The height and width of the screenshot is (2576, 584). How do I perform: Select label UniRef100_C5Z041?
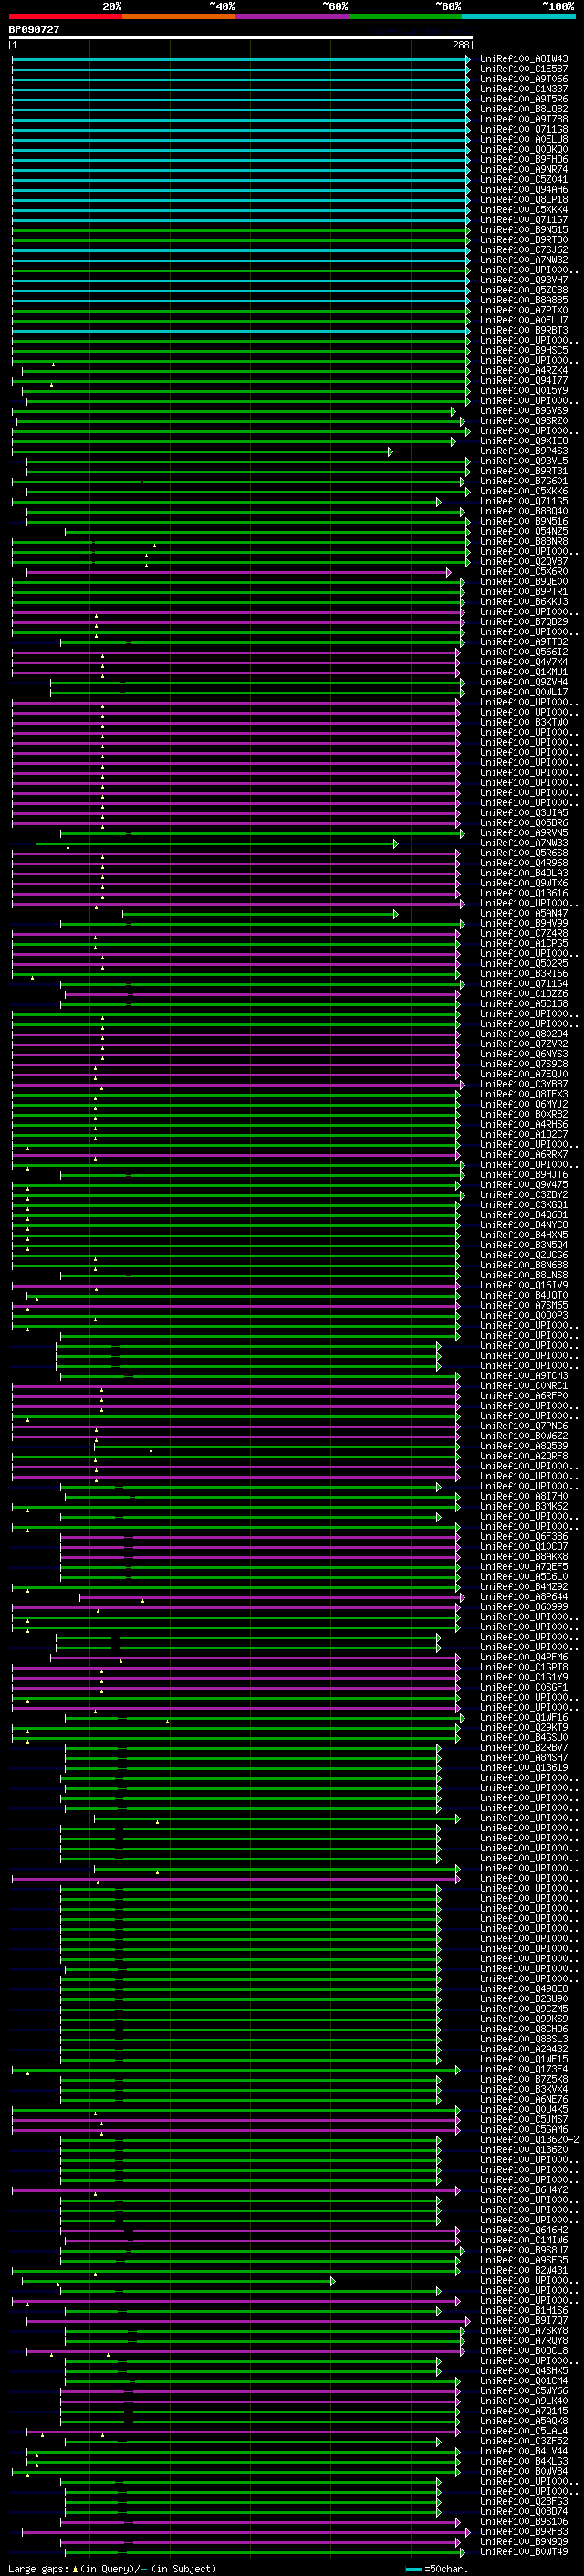pyautogui.click(x=523, y=180)
